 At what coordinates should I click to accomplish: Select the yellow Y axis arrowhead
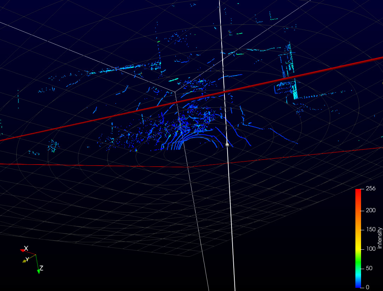point(24,261)
